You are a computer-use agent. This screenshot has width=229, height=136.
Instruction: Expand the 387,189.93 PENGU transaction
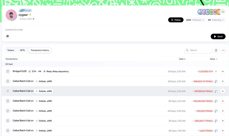pyautogui.click(x=223, y=91)
